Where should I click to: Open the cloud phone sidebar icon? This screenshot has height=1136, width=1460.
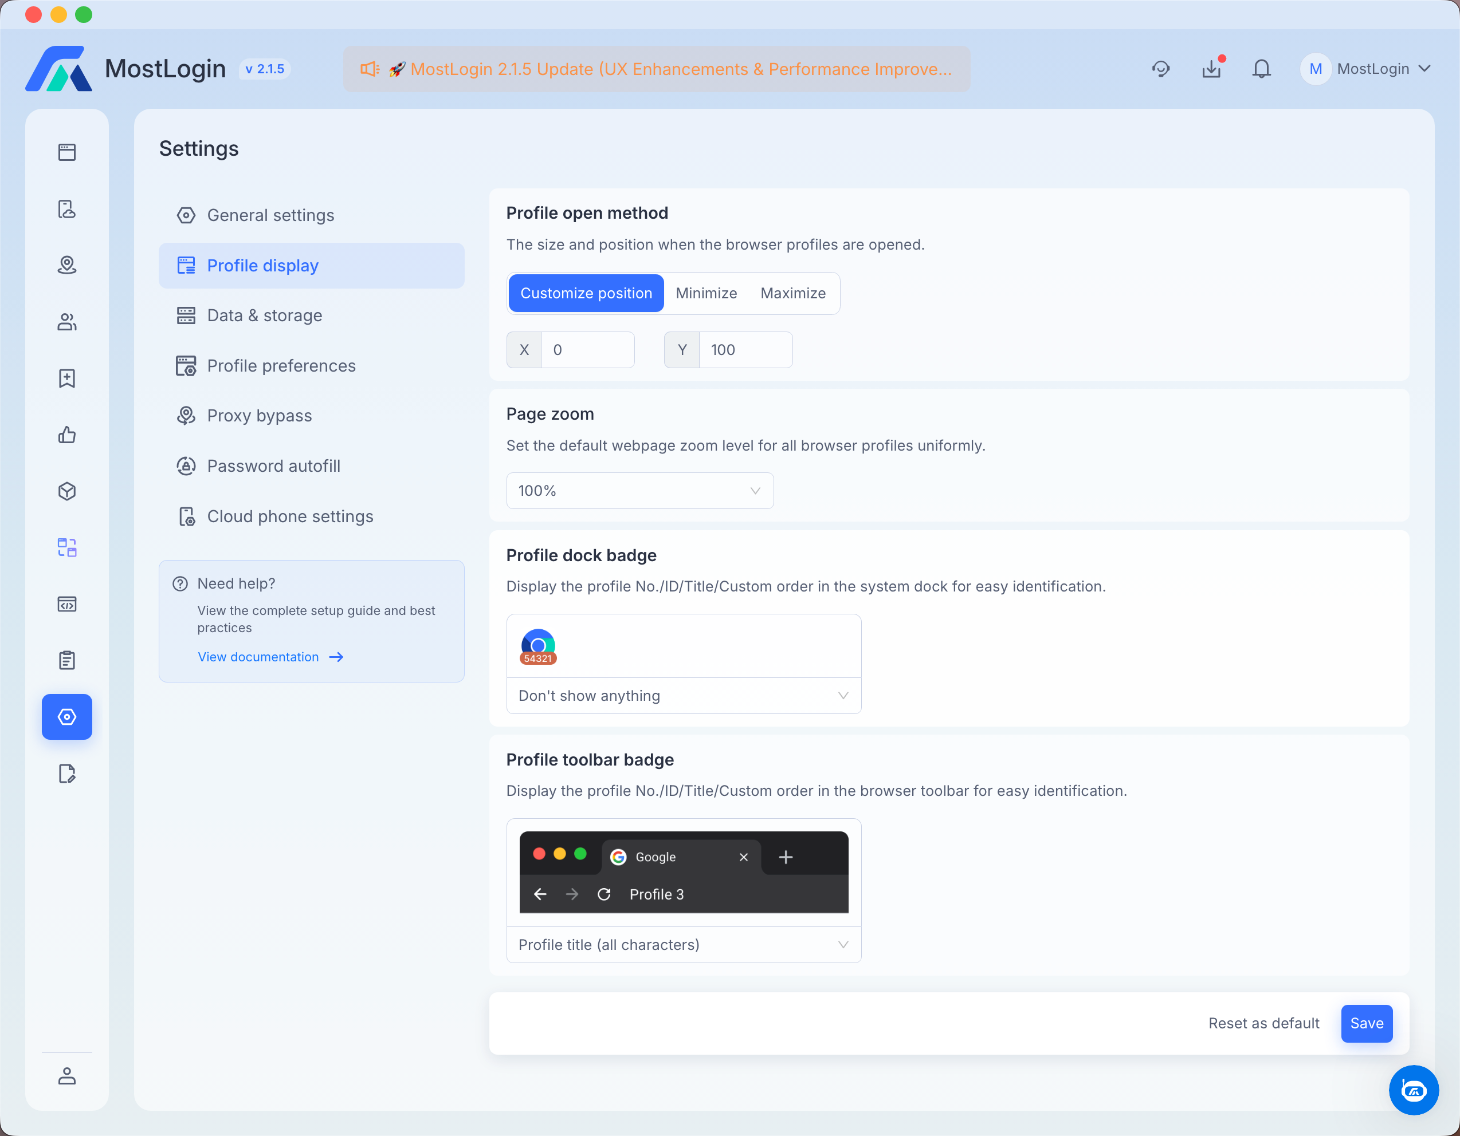[x=67, y=209]
